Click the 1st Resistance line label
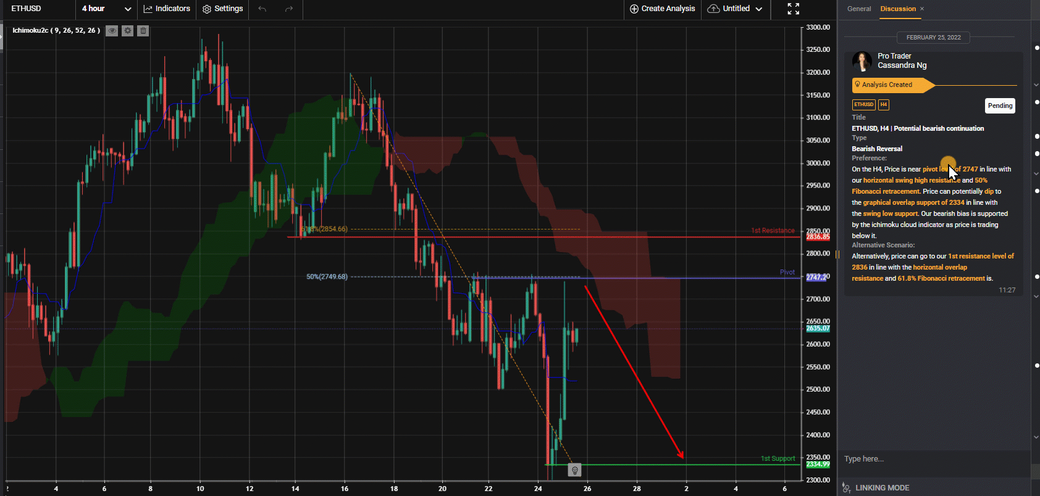This screenshot has width=1040, height=496. tap(773, 231)
